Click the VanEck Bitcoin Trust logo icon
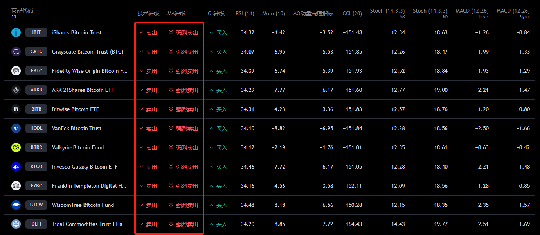 pos(16,128)
